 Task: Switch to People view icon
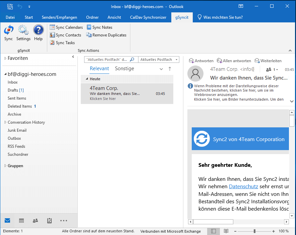[x=35, y=221]
